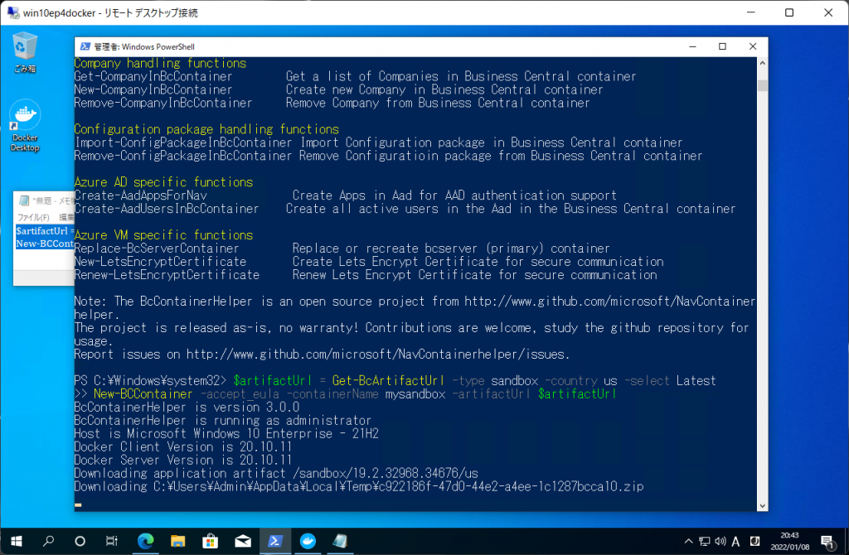
Task: Click the Notepad title bar behind PowerShell
Action: coord(45,200)
